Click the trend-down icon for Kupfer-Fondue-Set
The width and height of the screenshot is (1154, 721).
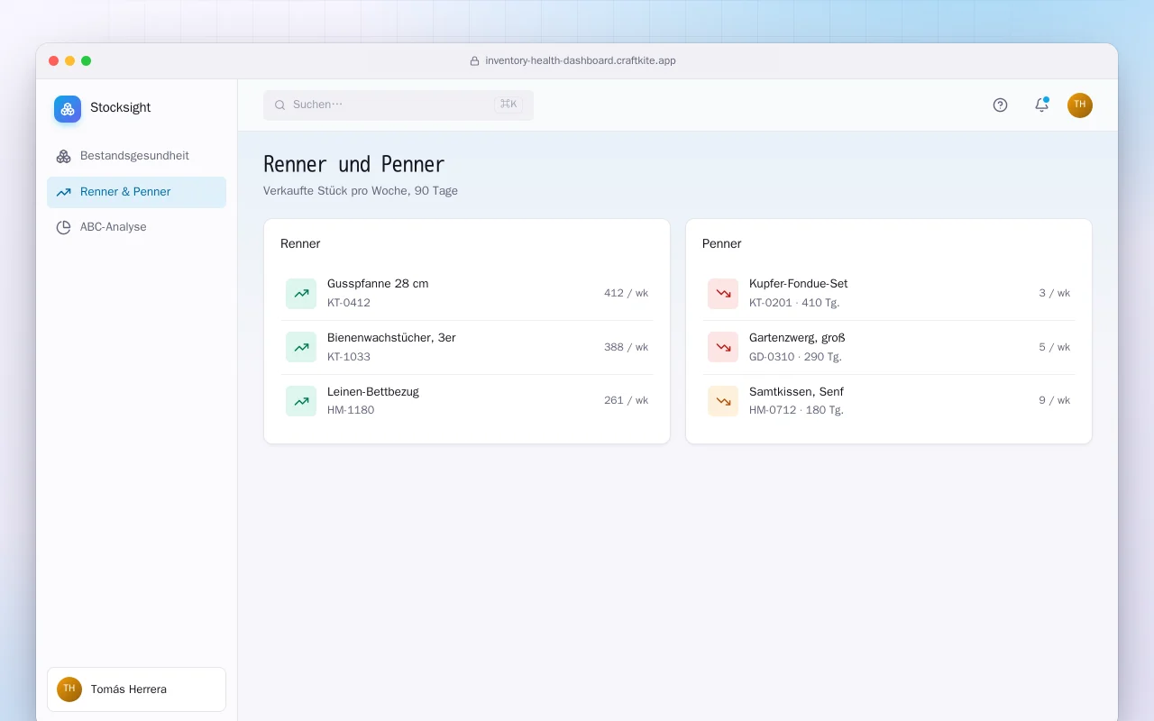pos(723,293)
